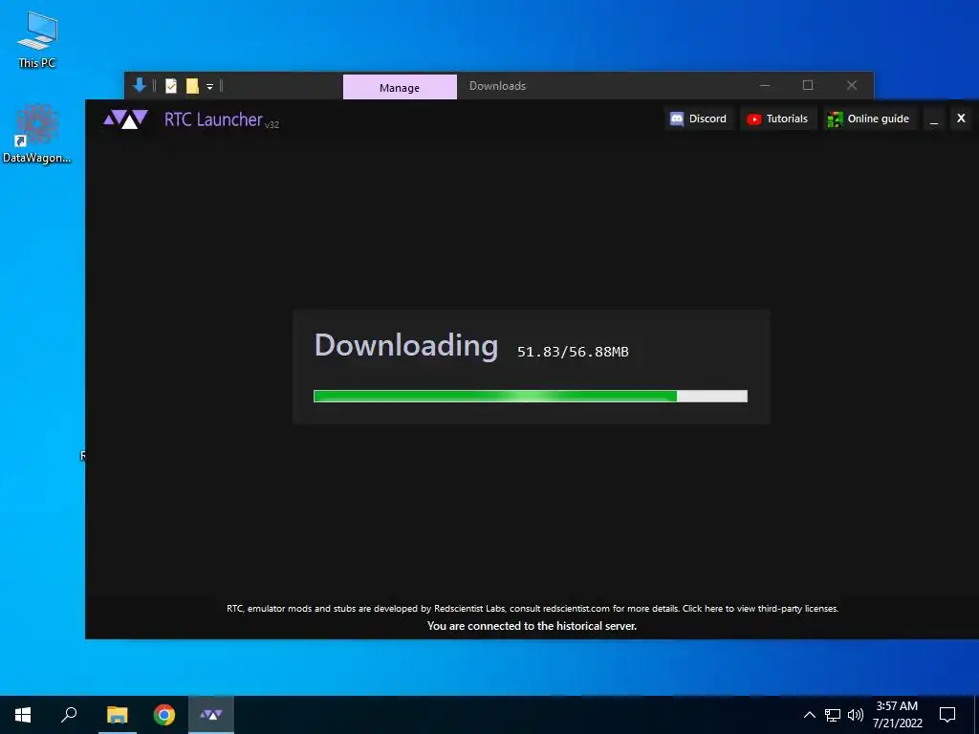Click the YouTube play icon beside Tutorials

click(753, 119)
